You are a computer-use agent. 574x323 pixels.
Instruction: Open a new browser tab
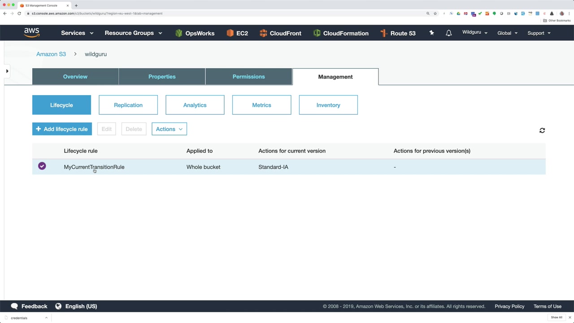pos(76,5)
